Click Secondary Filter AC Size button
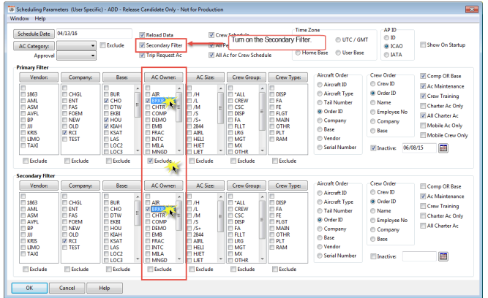This screenshot has width=488, height=298. pyautogui.click(x=205, y=186)
